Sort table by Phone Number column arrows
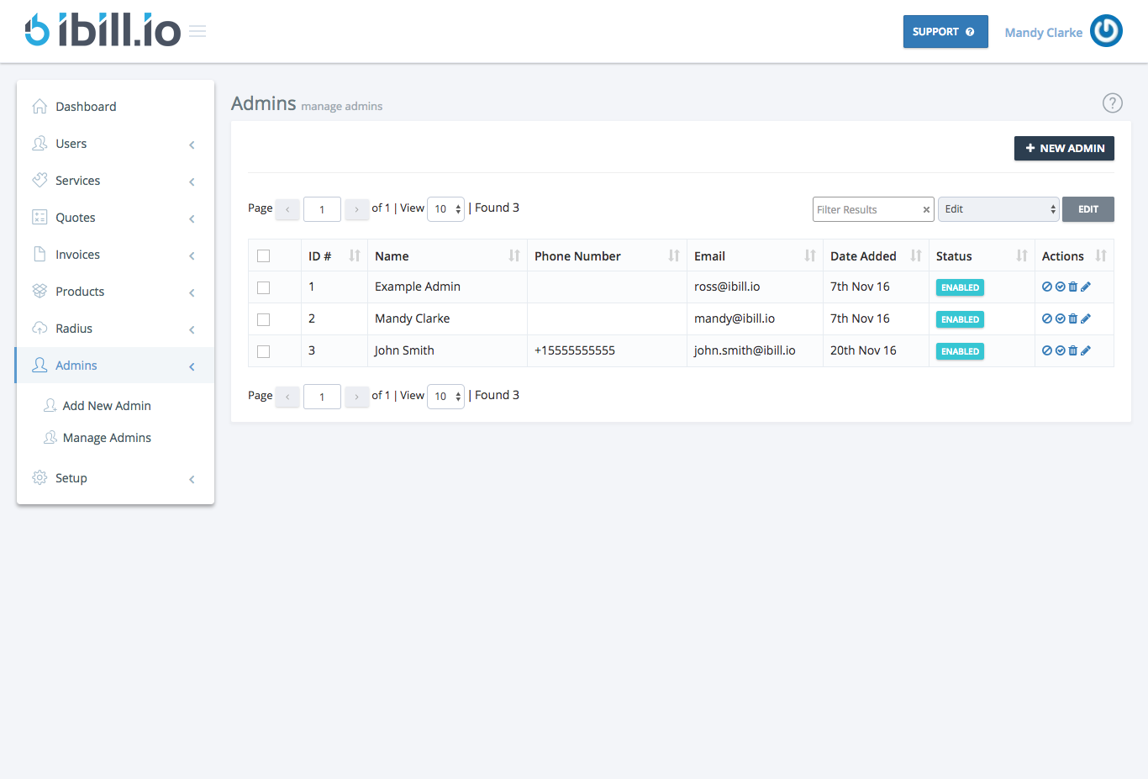Viewport: 1148px width, 779px height. click(674, 255)
